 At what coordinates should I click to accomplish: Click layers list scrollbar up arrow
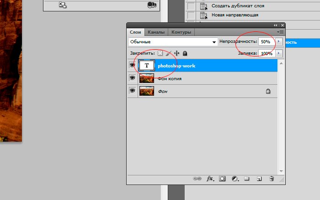[281, 63]
